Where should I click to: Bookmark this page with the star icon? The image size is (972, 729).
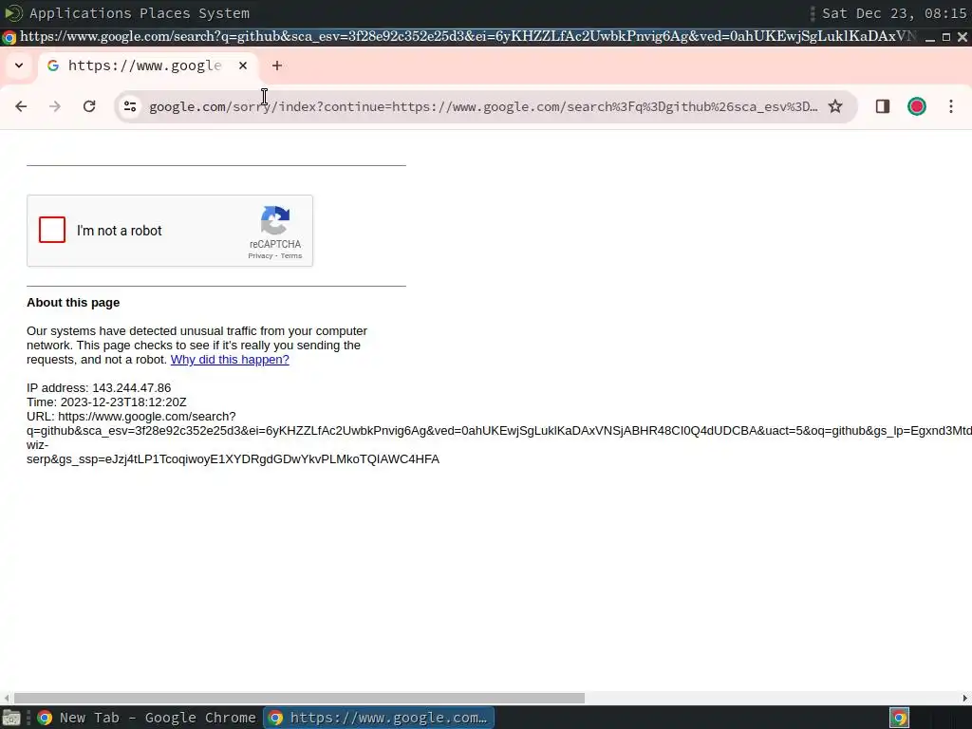[x=835, y=106]
